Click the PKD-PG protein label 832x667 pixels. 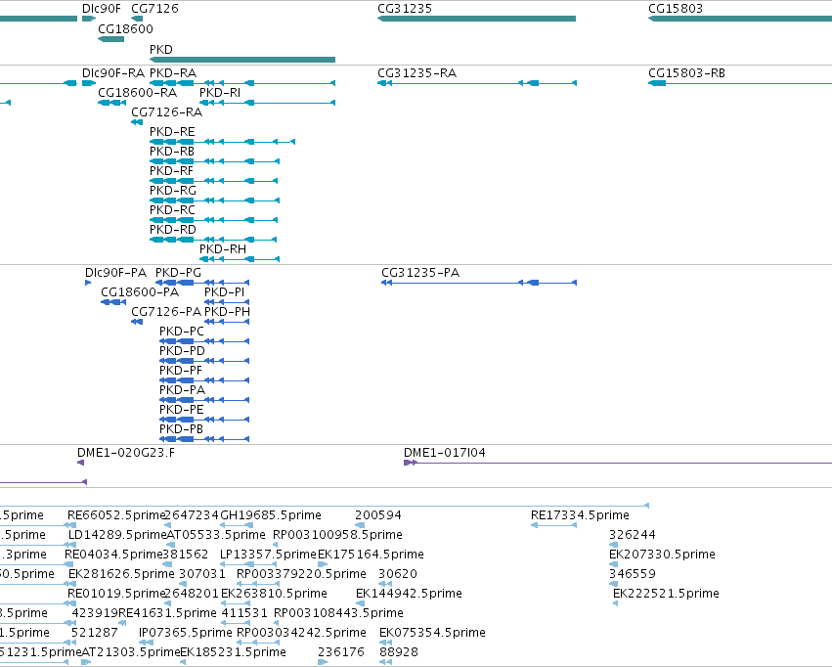(178, 272)
